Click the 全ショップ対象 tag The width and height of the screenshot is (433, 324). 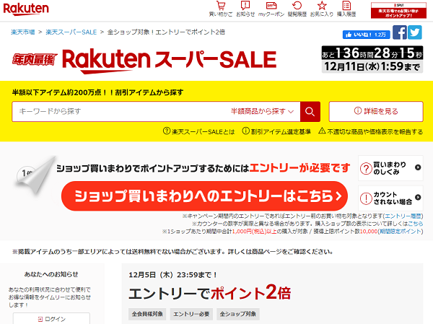(238, 314)
